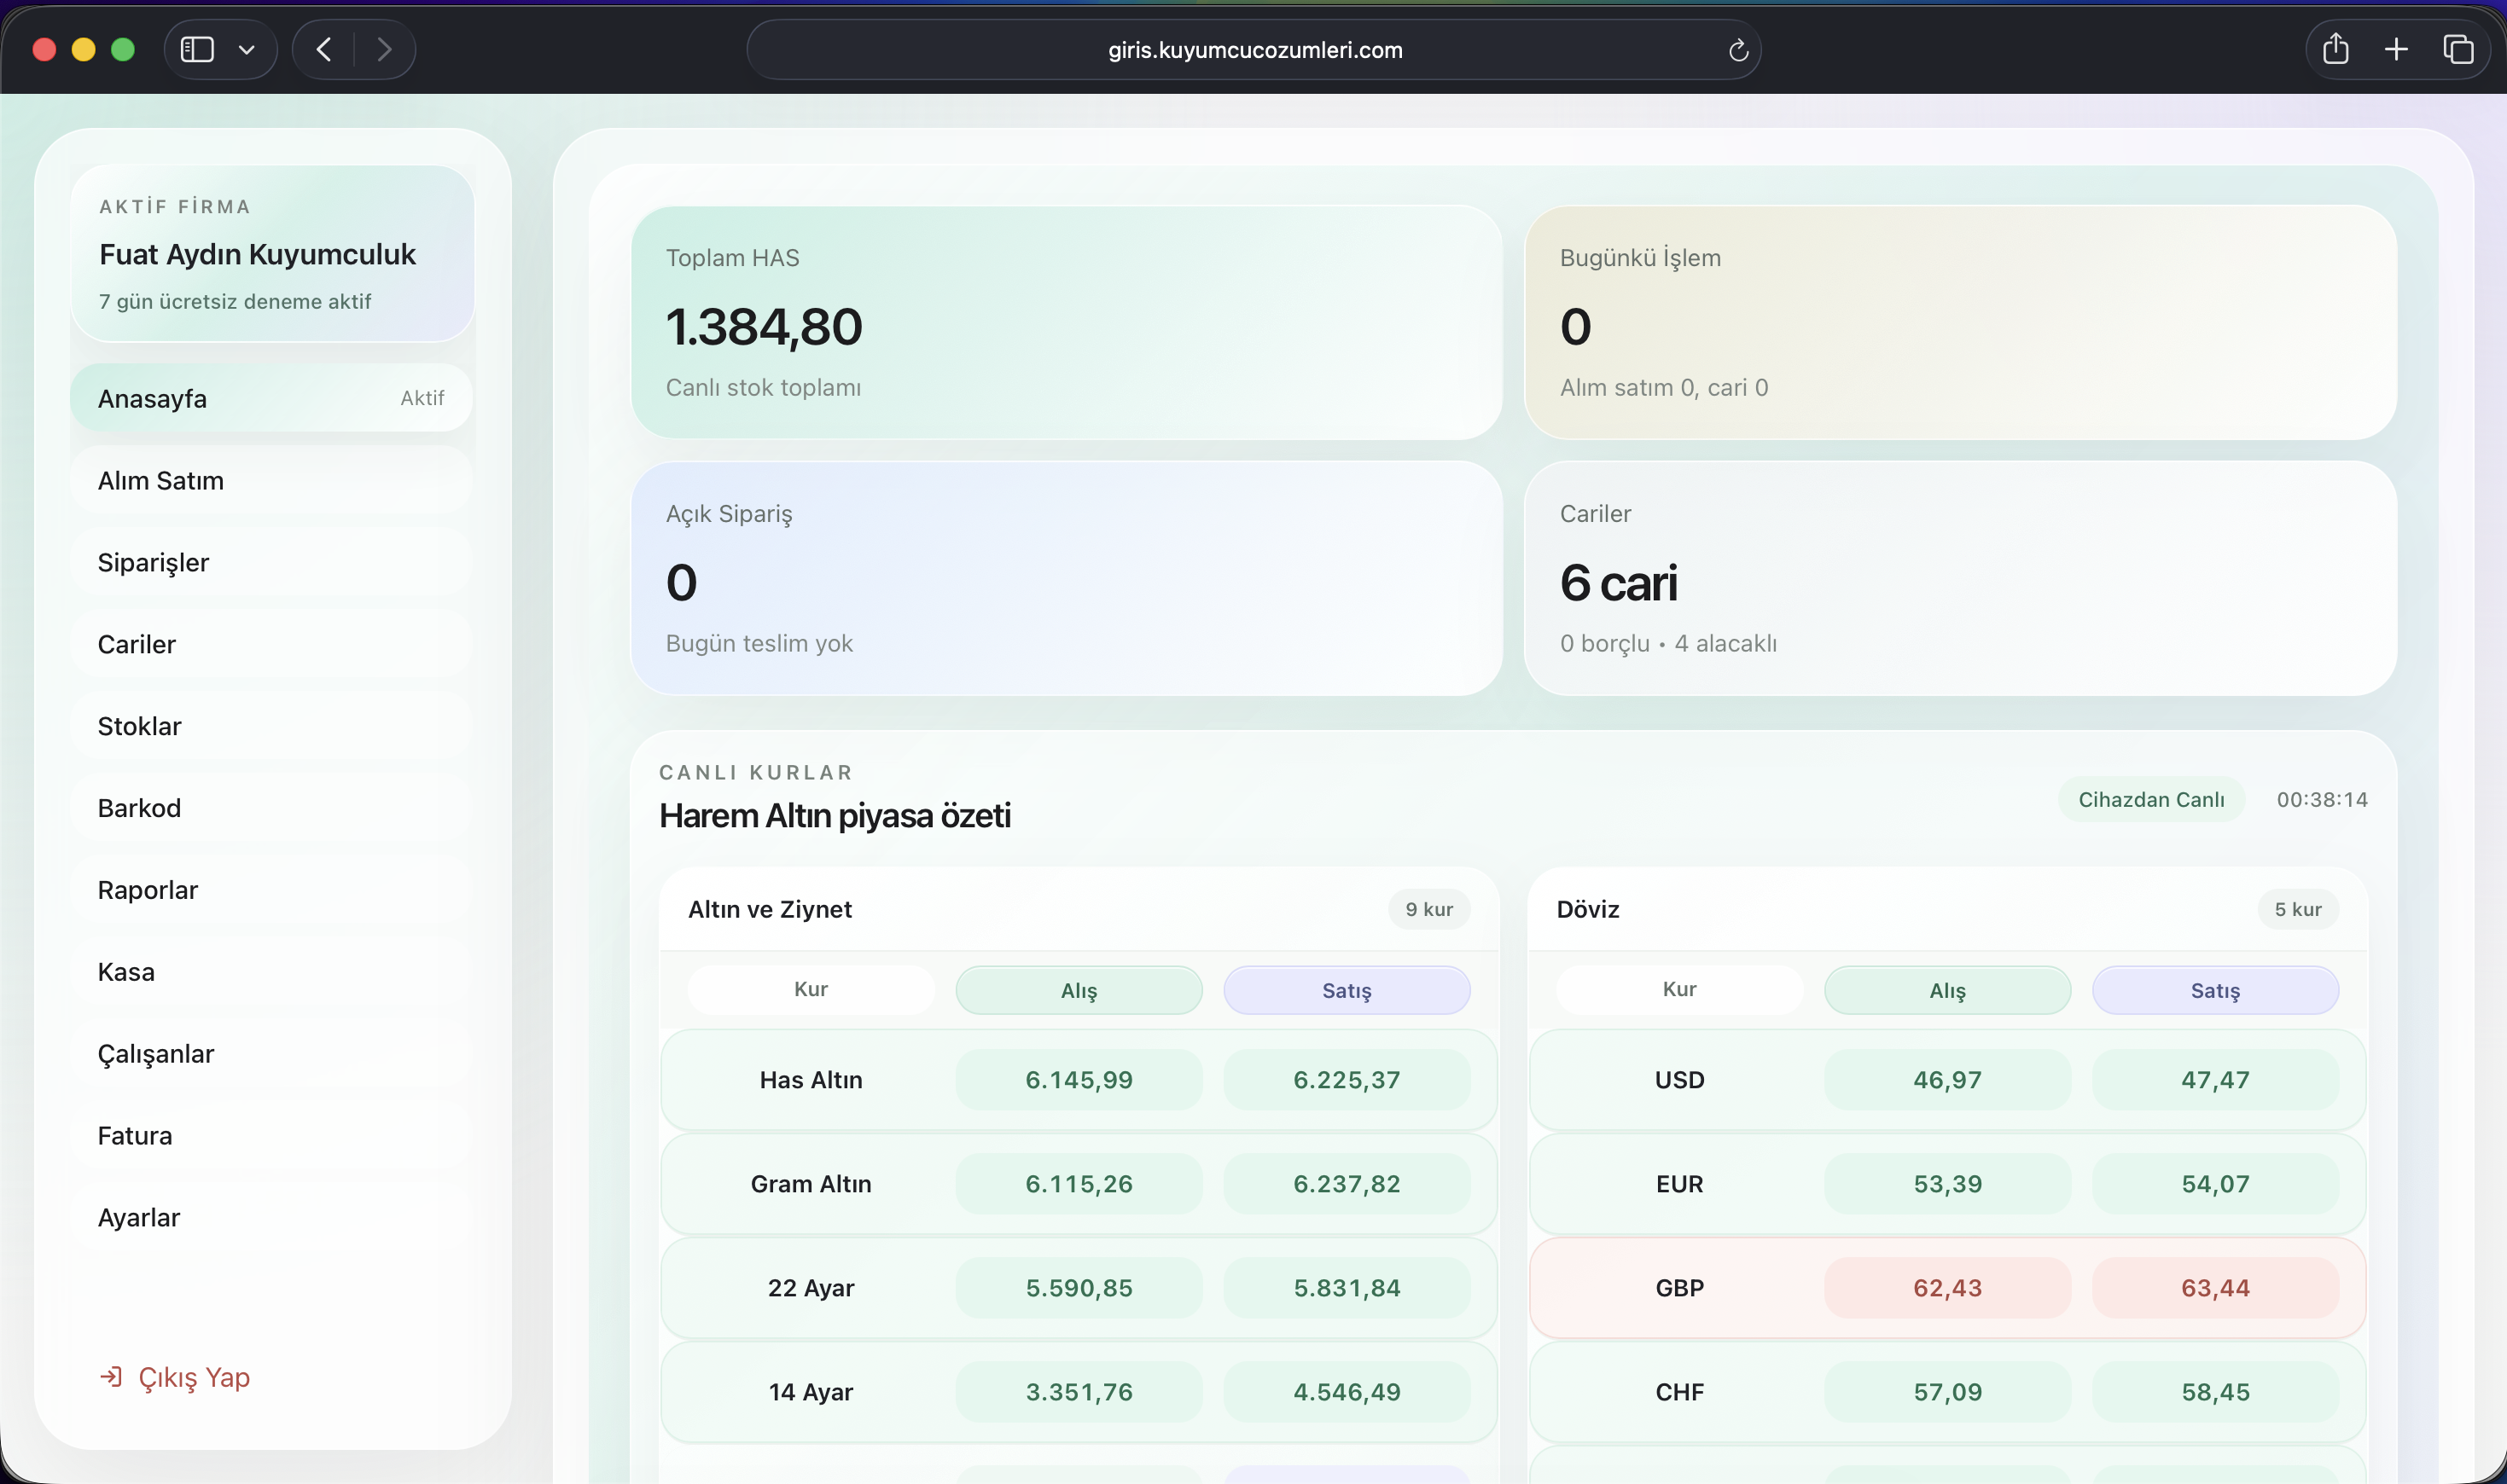Select the GBP row label

click(1678, 1288)
